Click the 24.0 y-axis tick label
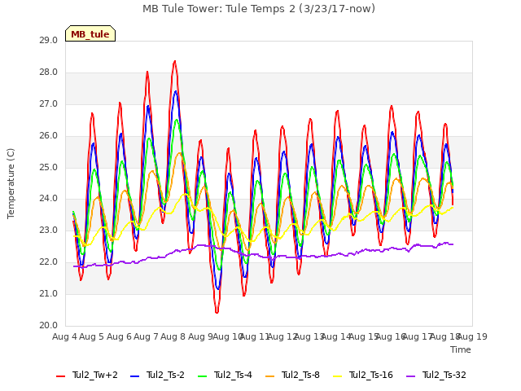The image size is (521, 391). point(48,199)
